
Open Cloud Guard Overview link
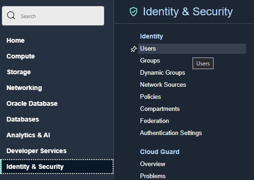click(153, 164)
